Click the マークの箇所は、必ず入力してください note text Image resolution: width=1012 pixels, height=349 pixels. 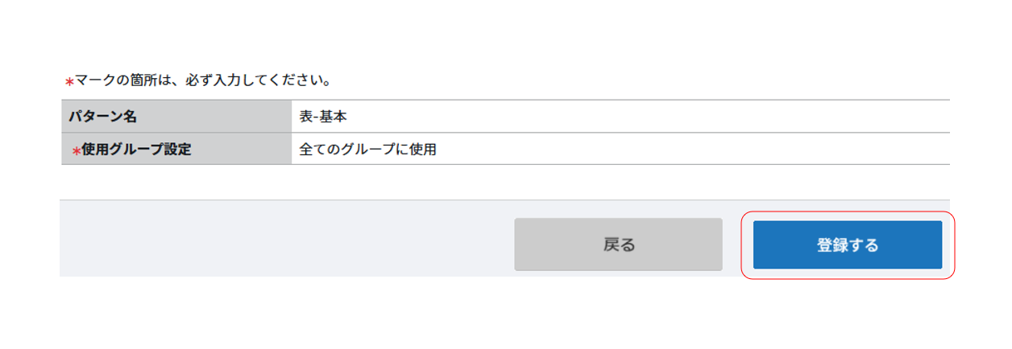(x=203, y=80)
